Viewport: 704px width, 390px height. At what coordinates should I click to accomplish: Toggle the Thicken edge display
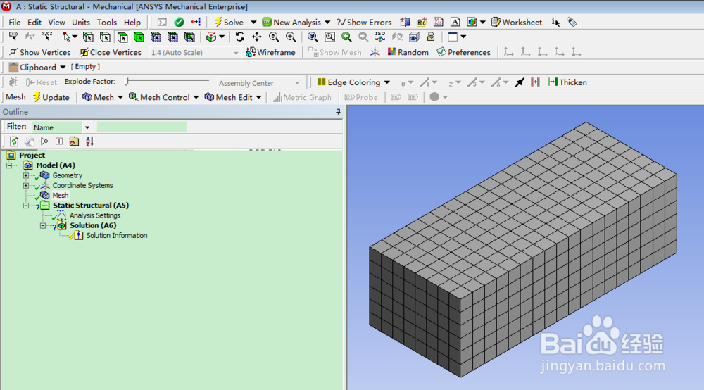pos(567,82)
